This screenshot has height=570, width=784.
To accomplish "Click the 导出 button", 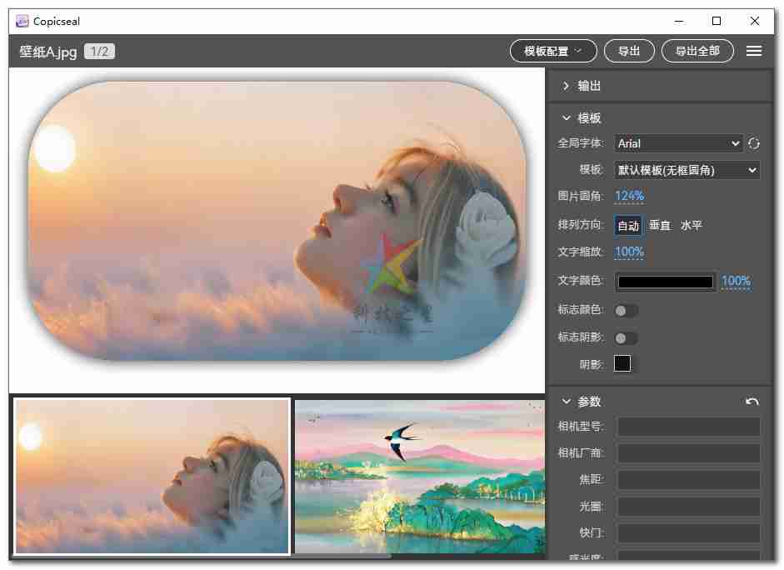I will 629,52.
